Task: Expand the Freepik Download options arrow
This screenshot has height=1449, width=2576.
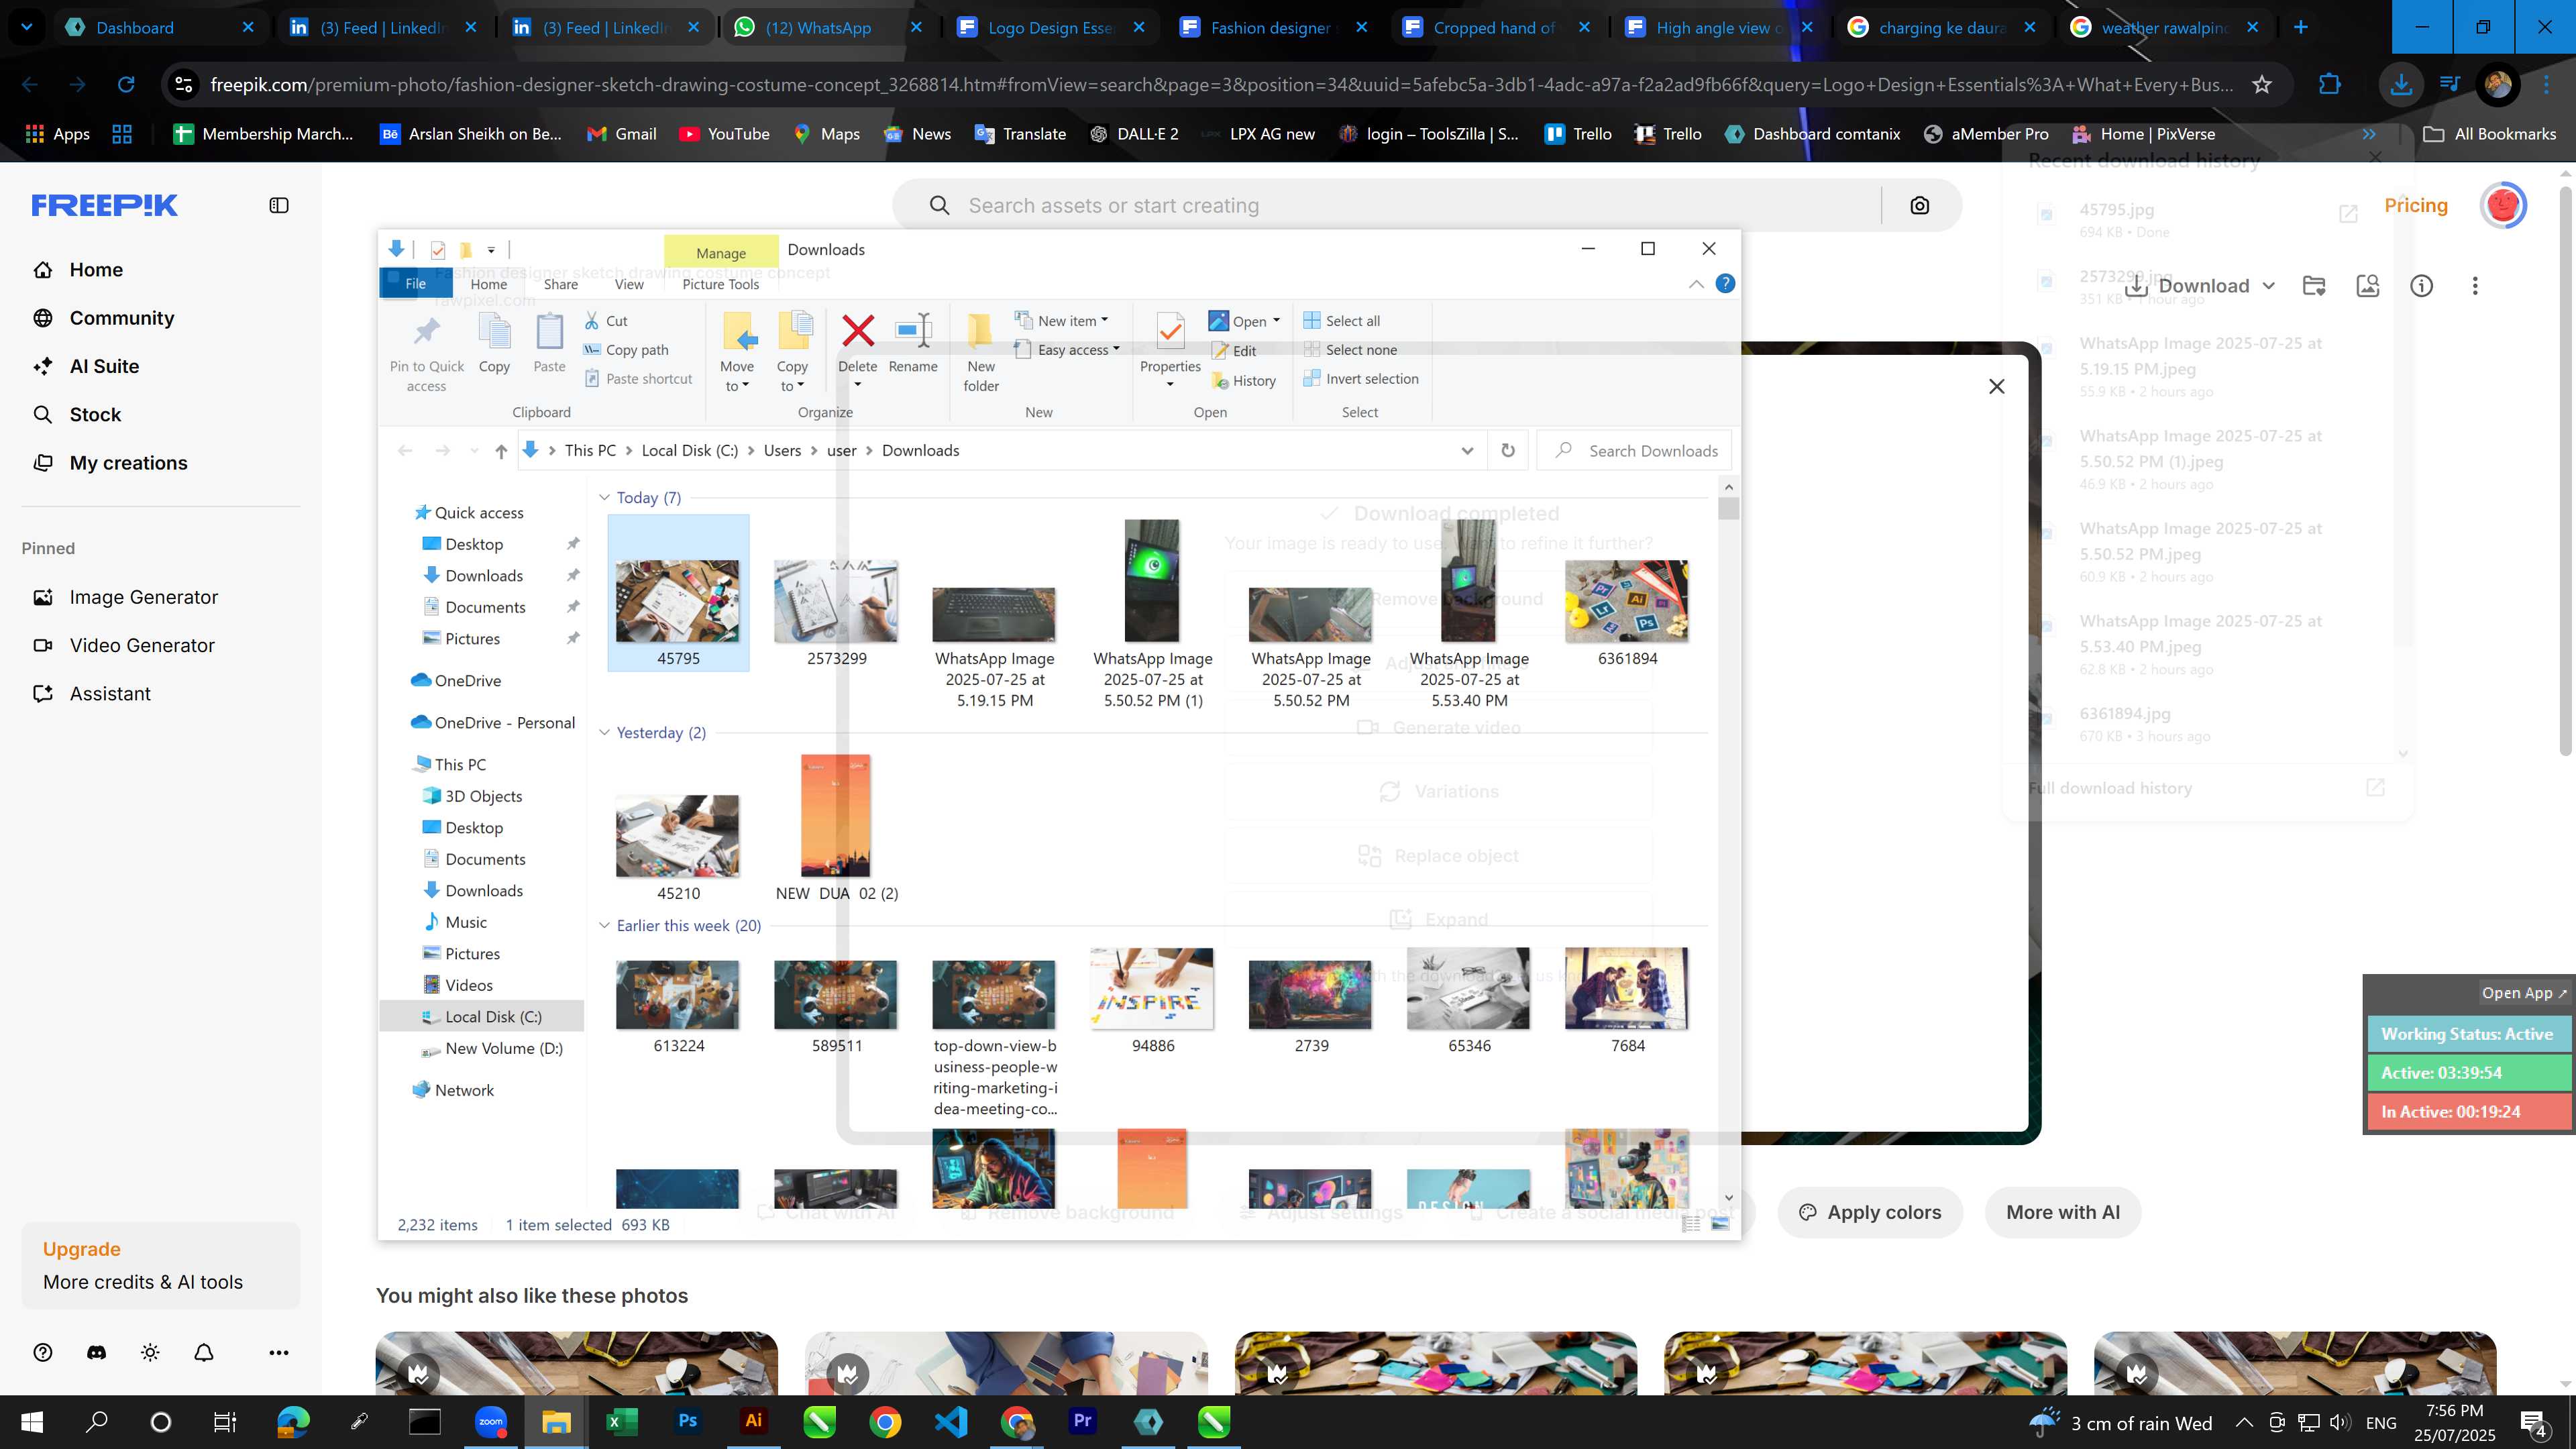Action: pyautogui.click(x=2268, y=286)
